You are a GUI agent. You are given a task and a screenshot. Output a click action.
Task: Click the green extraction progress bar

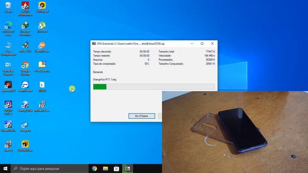(154, 86)
